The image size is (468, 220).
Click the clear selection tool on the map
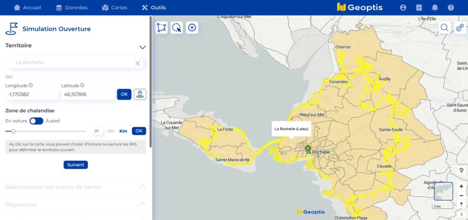click(x=192, y=28)
